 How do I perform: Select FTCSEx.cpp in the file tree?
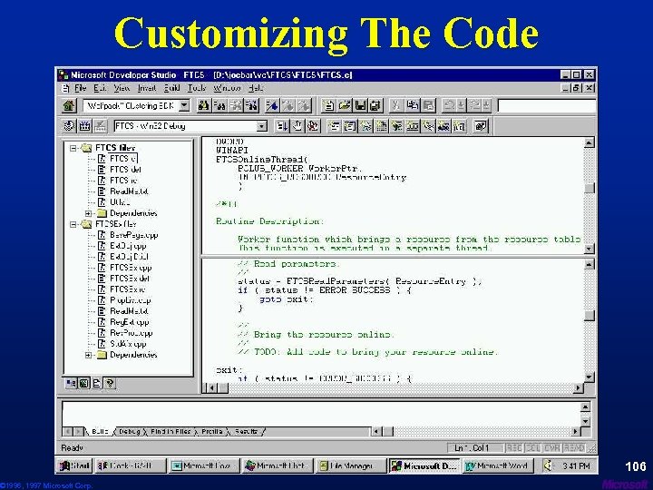coord(131,268)
